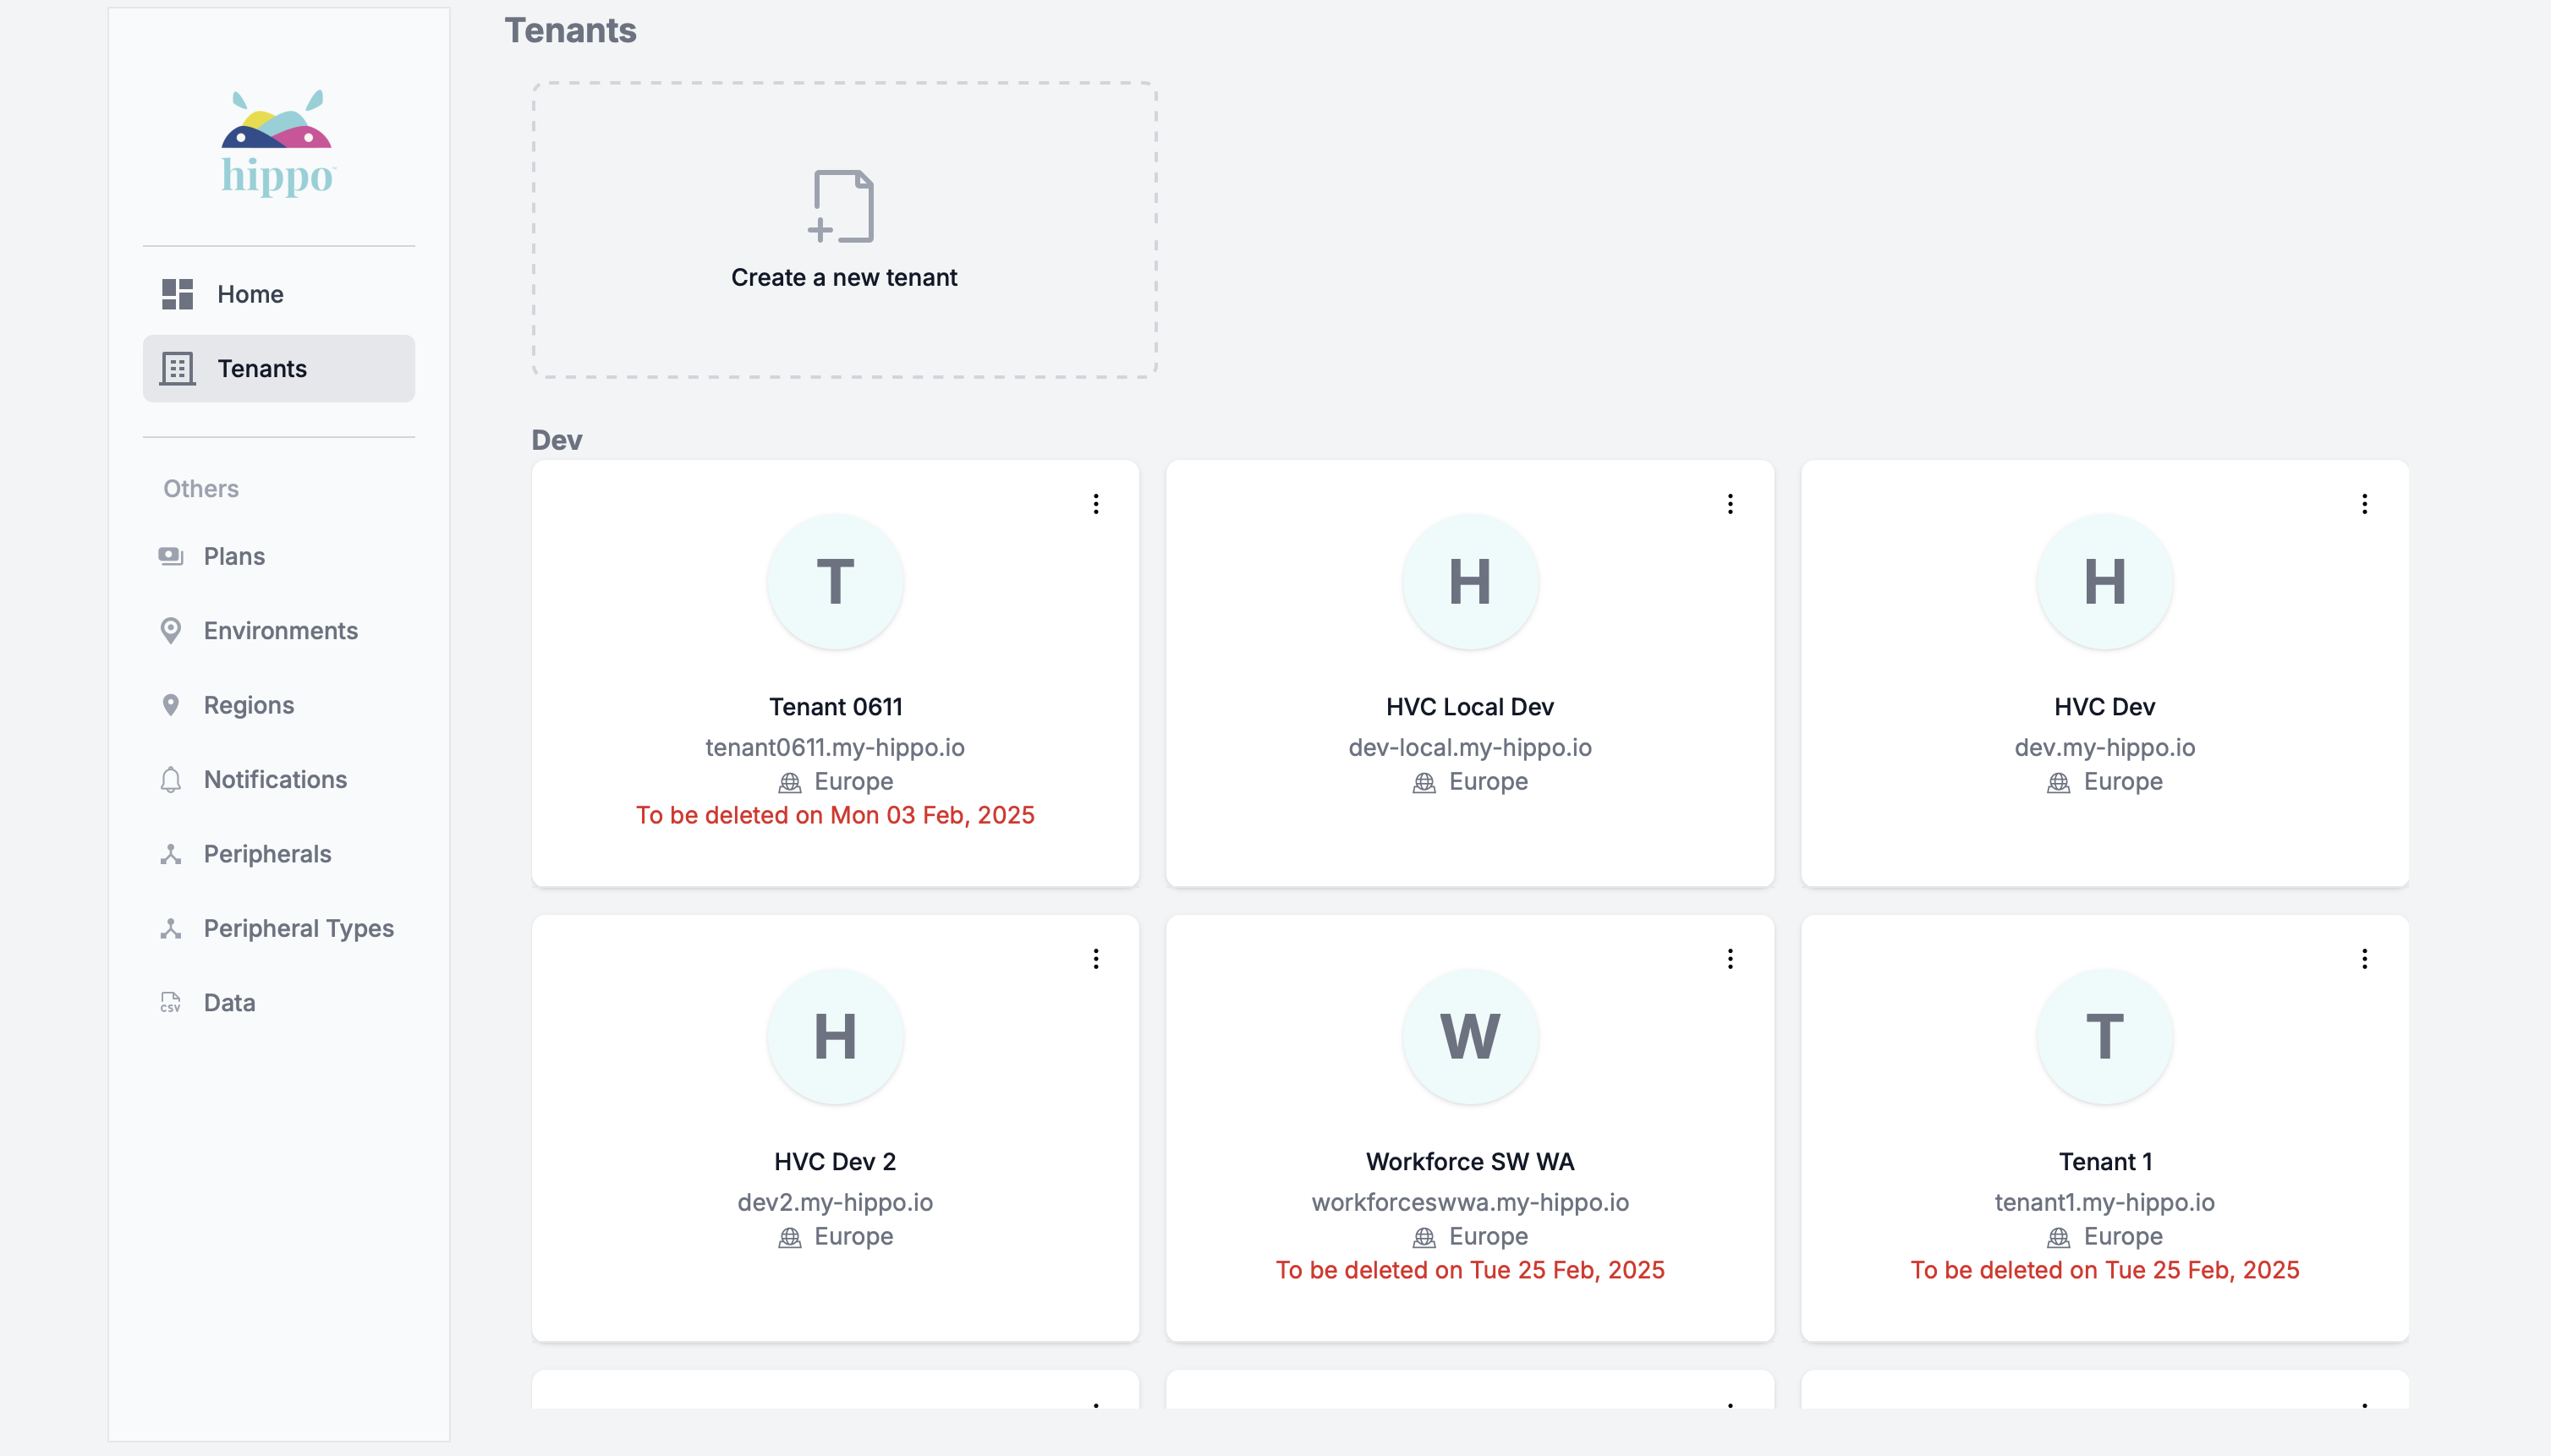Expand kebab menu of Workforce SW WA
This screenshot has width=2551, height=1456.
pyautogui.click(x=1730, y=959)
